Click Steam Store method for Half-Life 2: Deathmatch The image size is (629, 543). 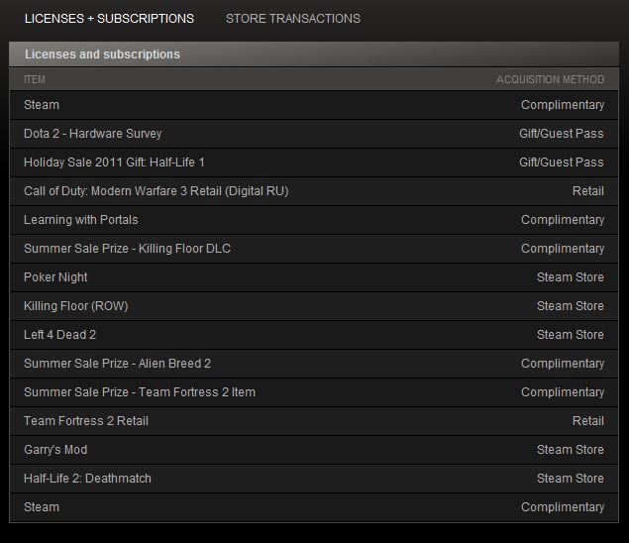(570, 479)
